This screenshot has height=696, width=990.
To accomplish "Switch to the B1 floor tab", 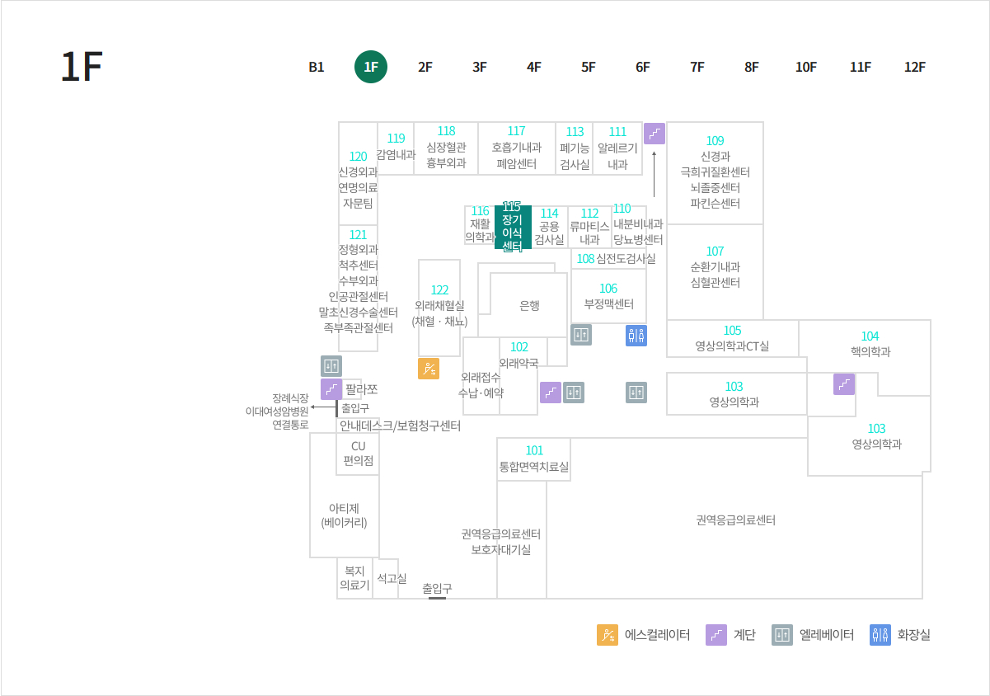I will click(317, 68).
